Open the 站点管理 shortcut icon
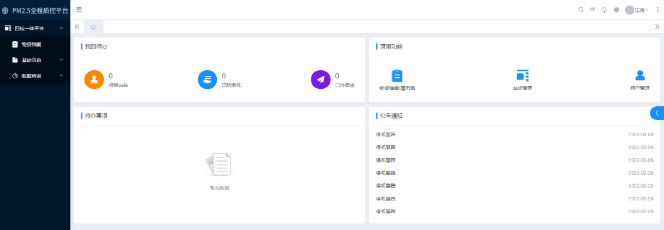Image resolution: width=664 pixels, height=230 pixels. 523,75
